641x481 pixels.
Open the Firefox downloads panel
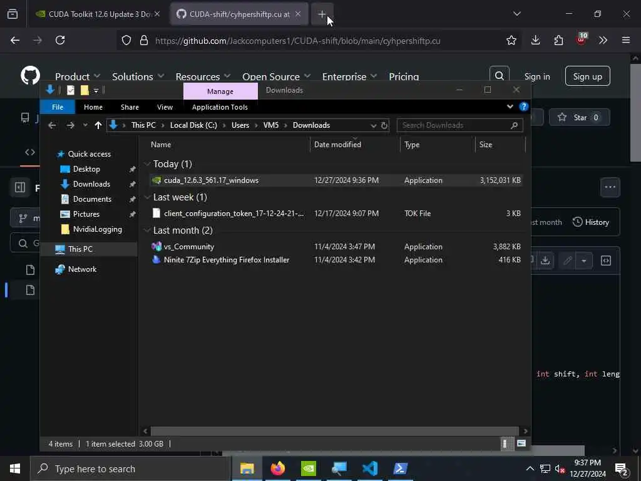coord(535,40)
